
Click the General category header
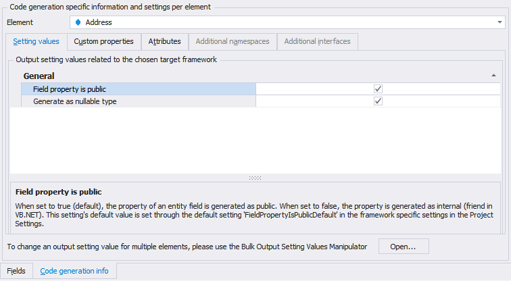tap(39, 76)
